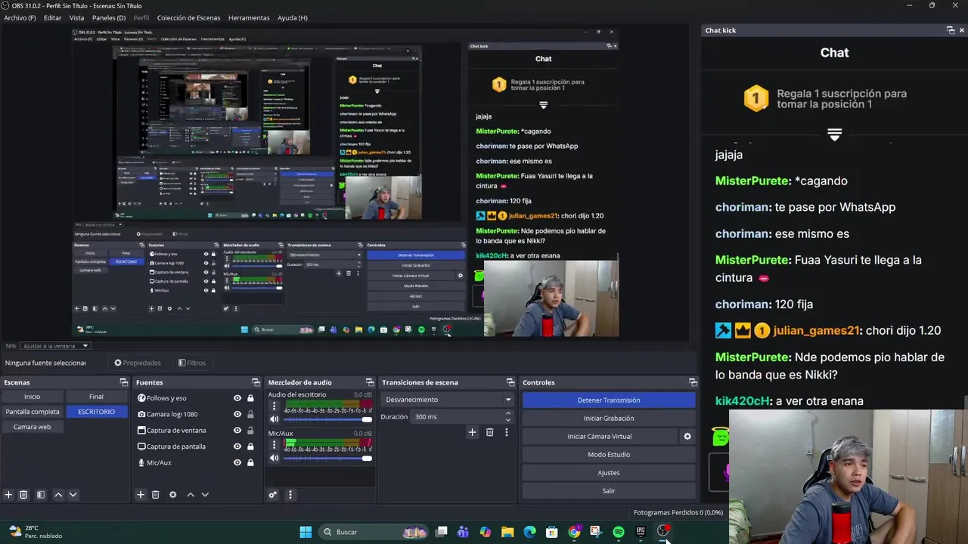
Task: Mute Audio del escritorio speaker icon
Action: [x=274, y=419]
